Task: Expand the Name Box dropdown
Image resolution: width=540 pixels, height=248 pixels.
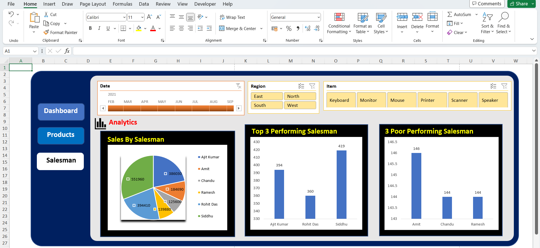Action: click(35, 51)
